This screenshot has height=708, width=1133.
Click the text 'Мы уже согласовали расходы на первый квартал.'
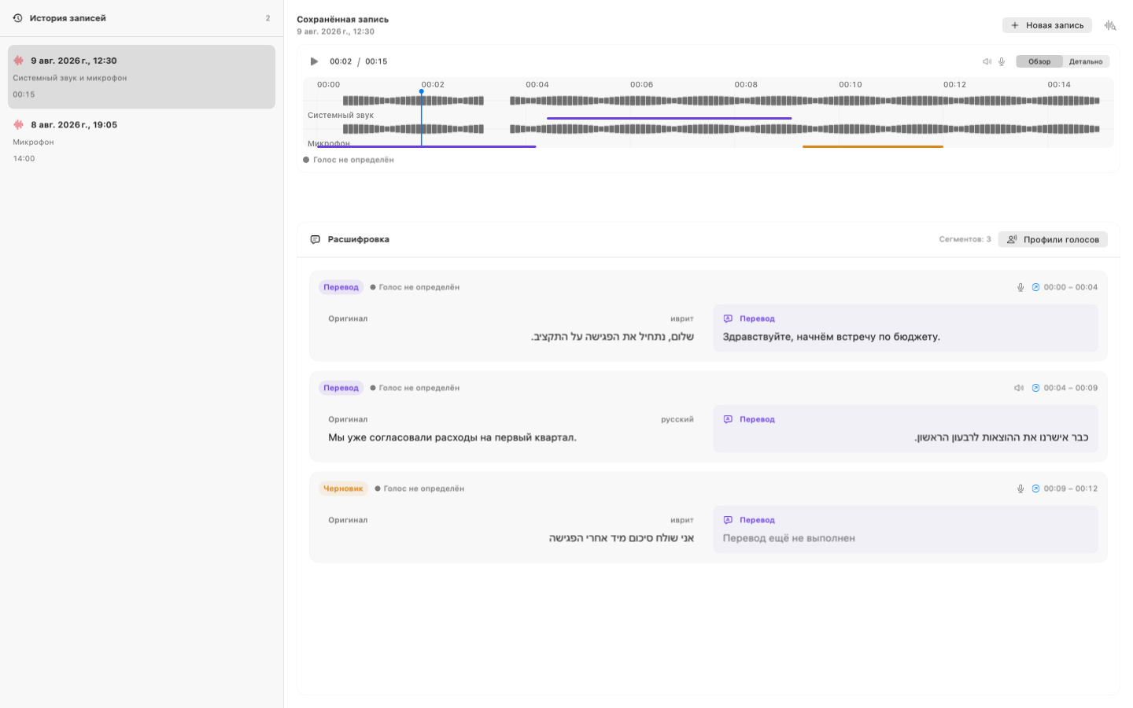452,437
